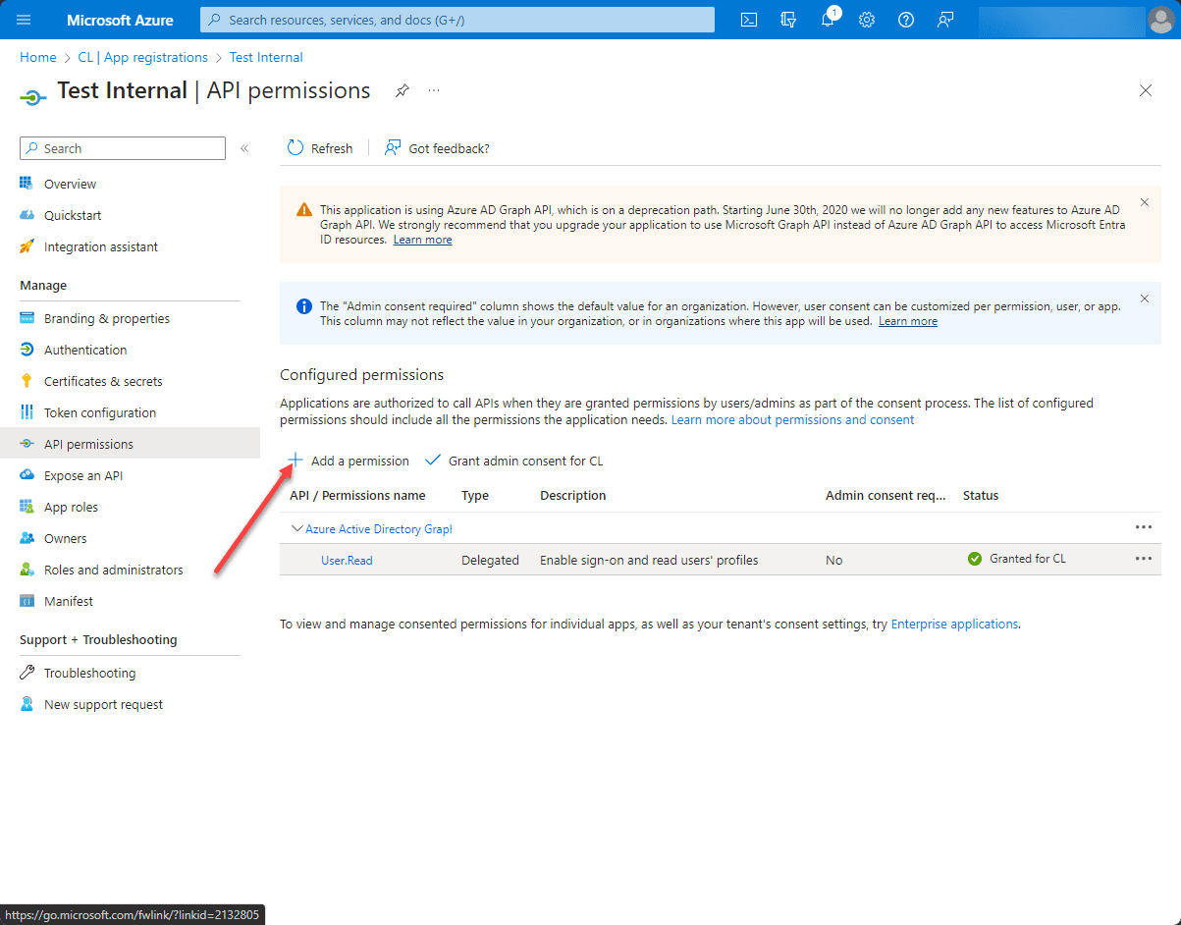Image resolution: width=1181 pixels, height=925 pixels.
Task: Click the Admin consent required column header
Action: (x=886, y=496)
